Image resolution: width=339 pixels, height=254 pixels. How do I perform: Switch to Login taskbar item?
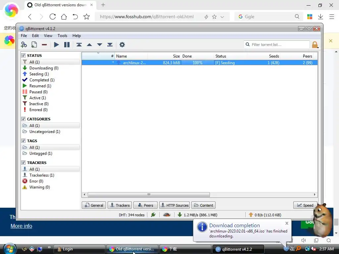79,249
